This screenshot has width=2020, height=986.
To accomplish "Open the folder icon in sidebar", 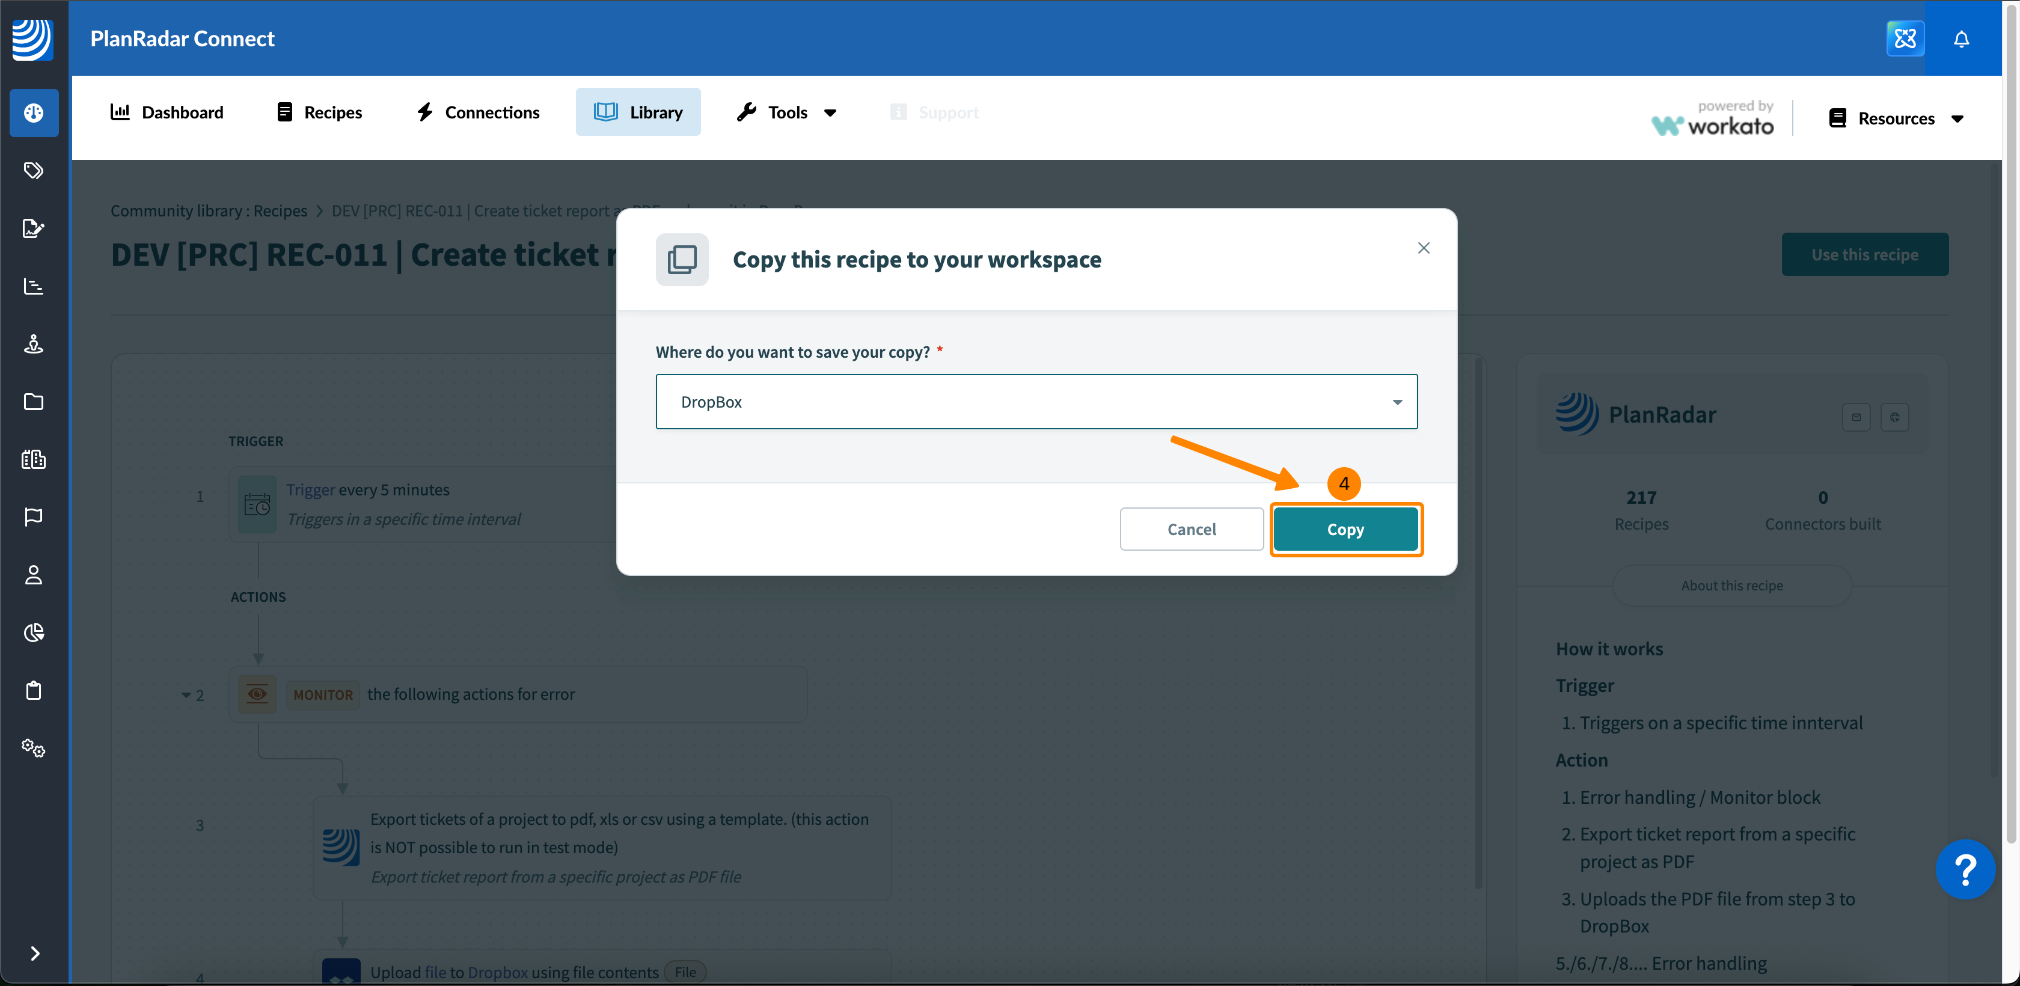I will point(33,402).
